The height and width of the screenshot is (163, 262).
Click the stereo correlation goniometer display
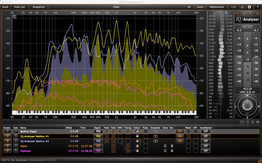(x=247, y=106)
